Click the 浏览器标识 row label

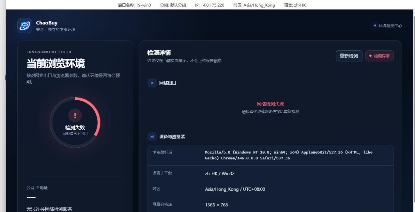pyautogui.click(x=162, y=152)
